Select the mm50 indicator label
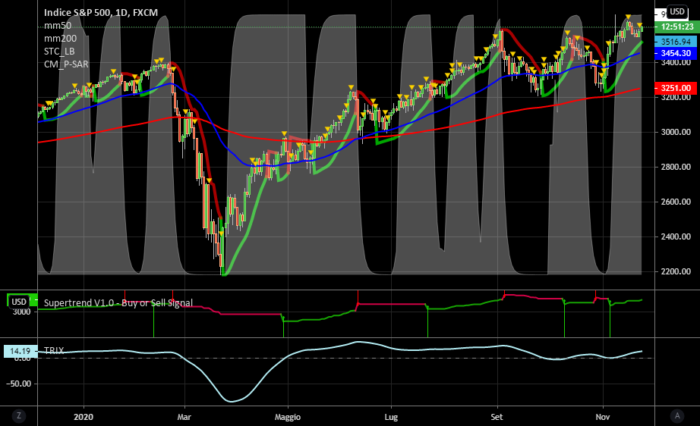Viewport: 700px width, 426px height. [58, 26]
